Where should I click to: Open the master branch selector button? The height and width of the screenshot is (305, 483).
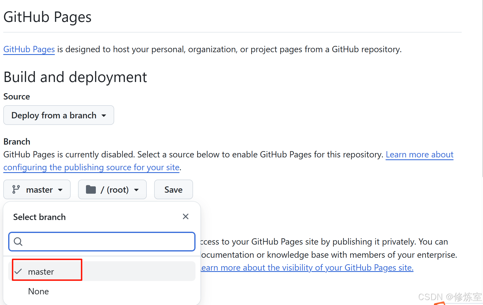coord(37,189)
